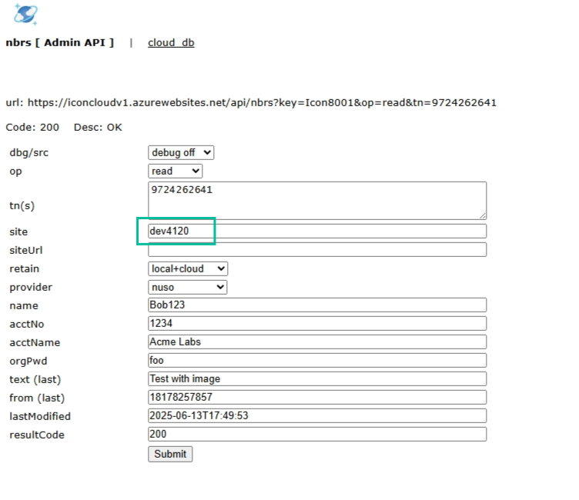Select the text (last) input field

[316, 378]
